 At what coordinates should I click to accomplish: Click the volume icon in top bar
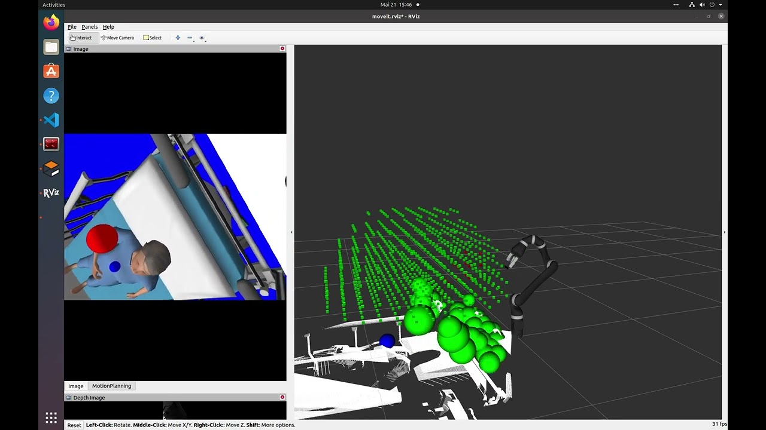[x=703, y=5]
